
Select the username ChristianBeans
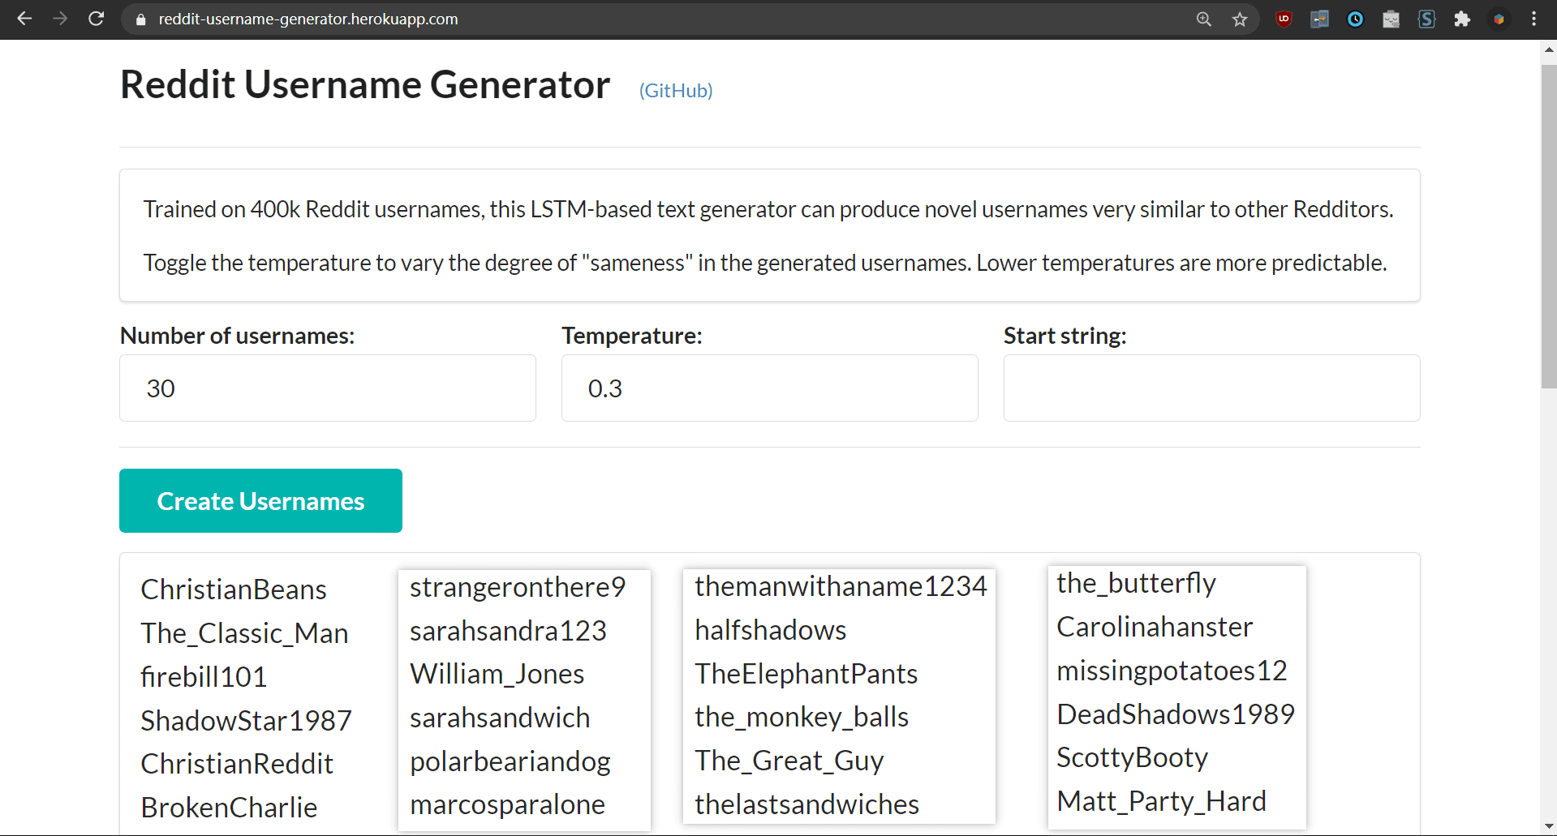234,589
